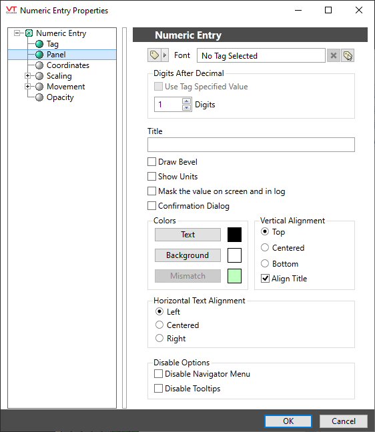Select the green Tag node icon
Screen dimensions: 375x432
tap(39, 44)
